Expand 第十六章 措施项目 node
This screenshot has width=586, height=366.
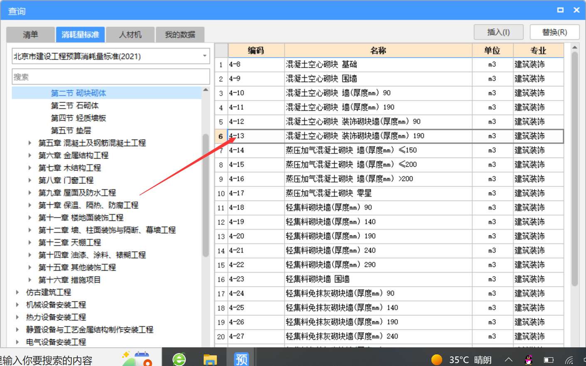(x=30, y=280)
